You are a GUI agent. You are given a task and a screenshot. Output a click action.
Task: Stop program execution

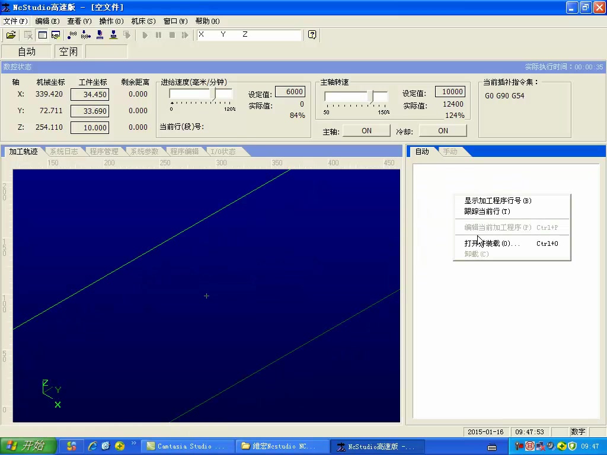click(x=172, y=35)
